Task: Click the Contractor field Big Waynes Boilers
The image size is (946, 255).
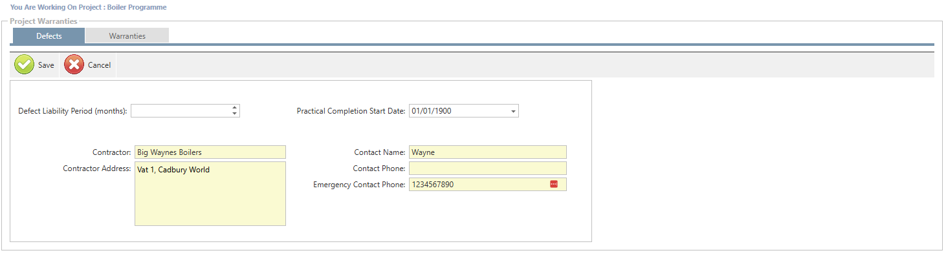Action: pos(210,152)
